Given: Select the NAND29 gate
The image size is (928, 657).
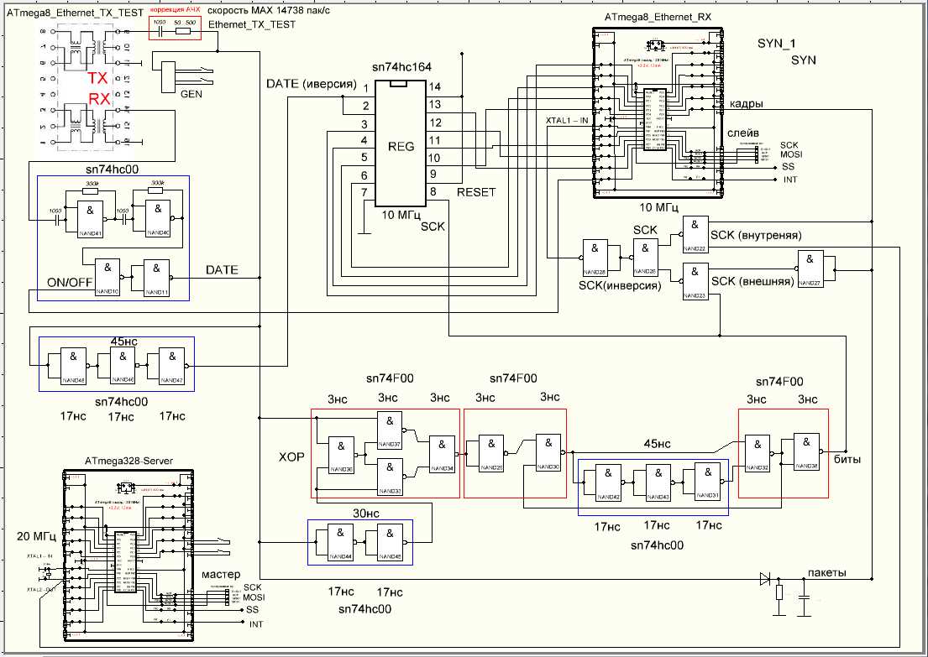Looking at the screenshot, I should 490,453.
